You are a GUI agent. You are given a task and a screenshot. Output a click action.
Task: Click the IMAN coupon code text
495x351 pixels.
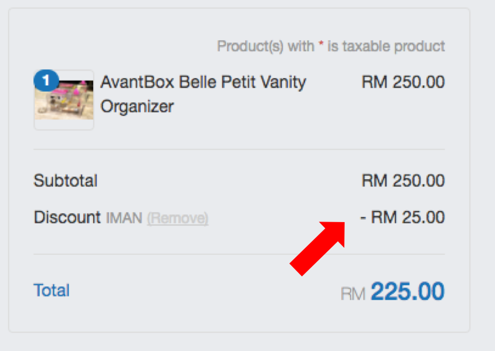click(x=124, y=219)
